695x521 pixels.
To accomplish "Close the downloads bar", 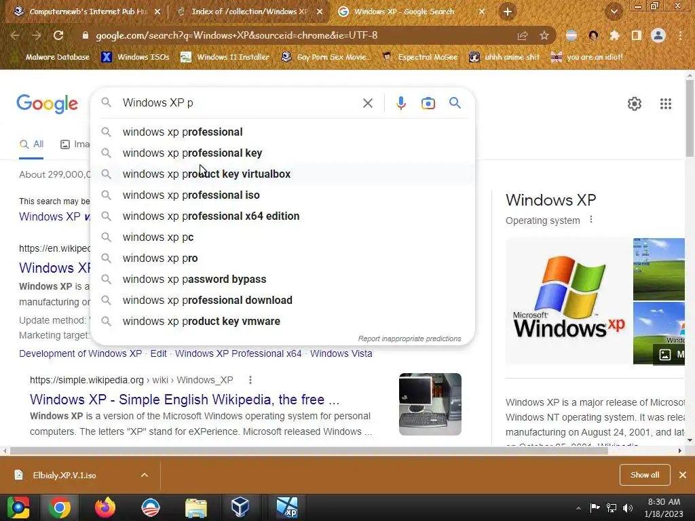I will tap(683, 475).
